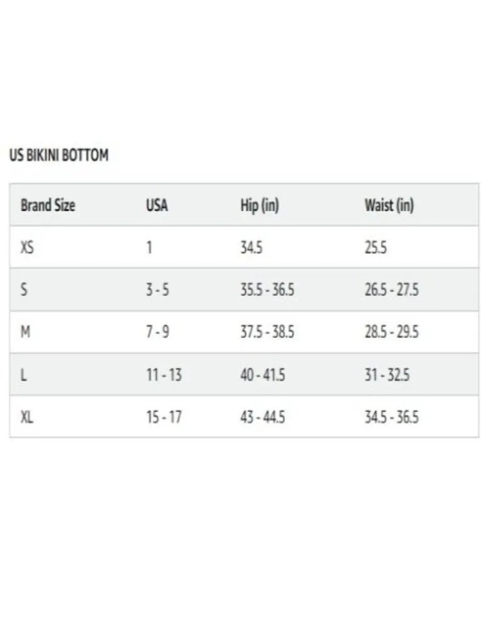Select the M brand size cell
This screenshot has width=481, height=642.
(25, 332)
